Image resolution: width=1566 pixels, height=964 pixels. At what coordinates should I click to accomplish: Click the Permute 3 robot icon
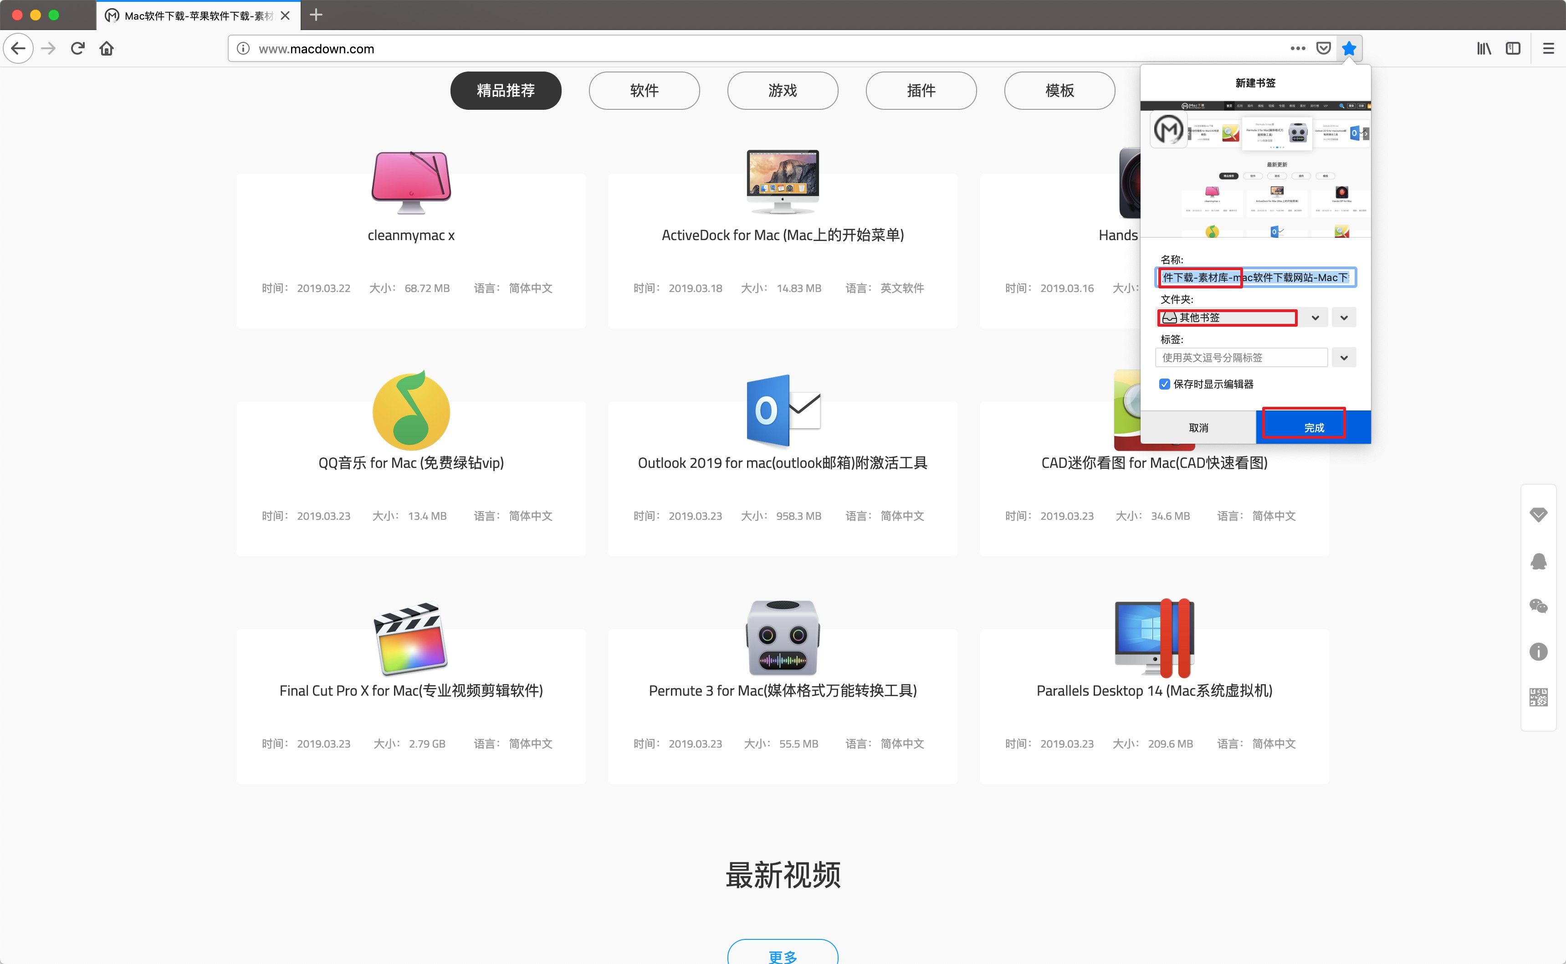point(783,638)
